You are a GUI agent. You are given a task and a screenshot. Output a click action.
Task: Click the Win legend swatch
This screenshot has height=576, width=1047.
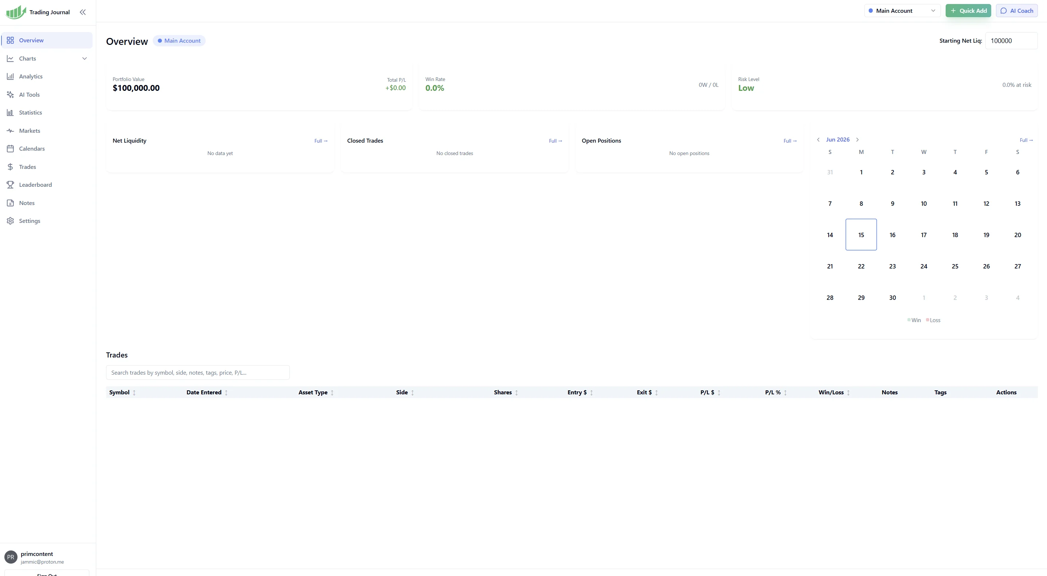pyautogui.click(x=909, y=320)
